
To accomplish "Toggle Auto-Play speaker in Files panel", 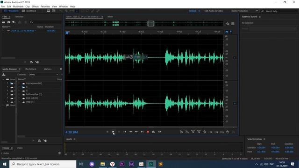I will (x=37, y=62).
